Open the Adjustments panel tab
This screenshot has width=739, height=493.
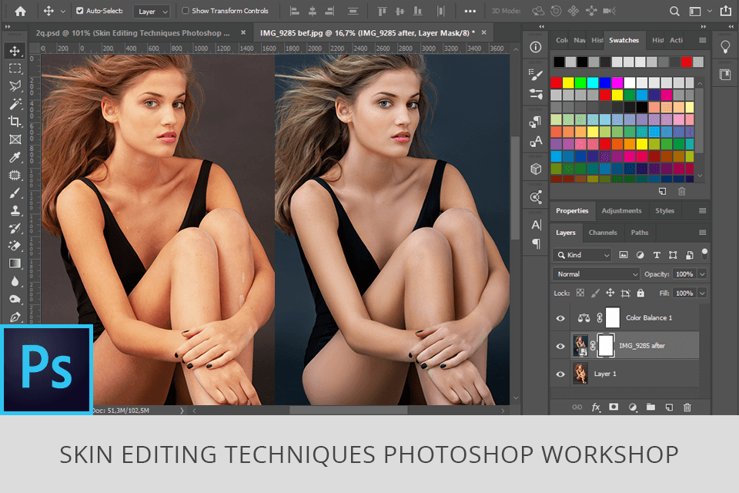(621, 210)
